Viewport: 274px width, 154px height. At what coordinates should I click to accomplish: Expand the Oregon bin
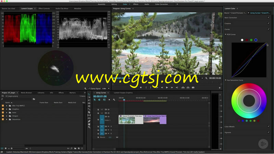(7, 116)
